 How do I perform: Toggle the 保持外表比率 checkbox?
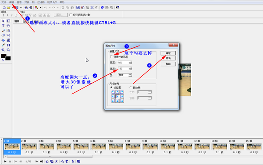click(x=111, y=57)
